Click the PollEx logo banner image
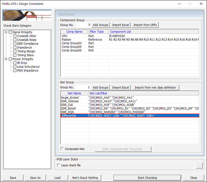The image size is (207, 182). 27,15
